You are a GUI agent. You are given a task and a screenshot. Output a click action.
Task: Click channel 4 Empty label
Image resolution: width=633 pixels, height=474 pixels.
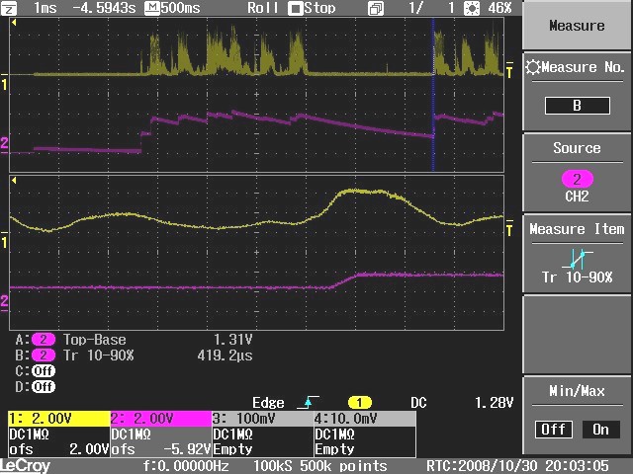(x=334, y=449)
